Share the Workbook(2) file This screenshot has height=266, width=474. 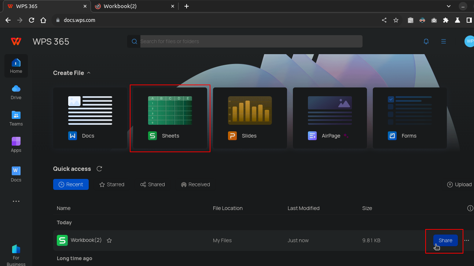(x=445, y=240)
